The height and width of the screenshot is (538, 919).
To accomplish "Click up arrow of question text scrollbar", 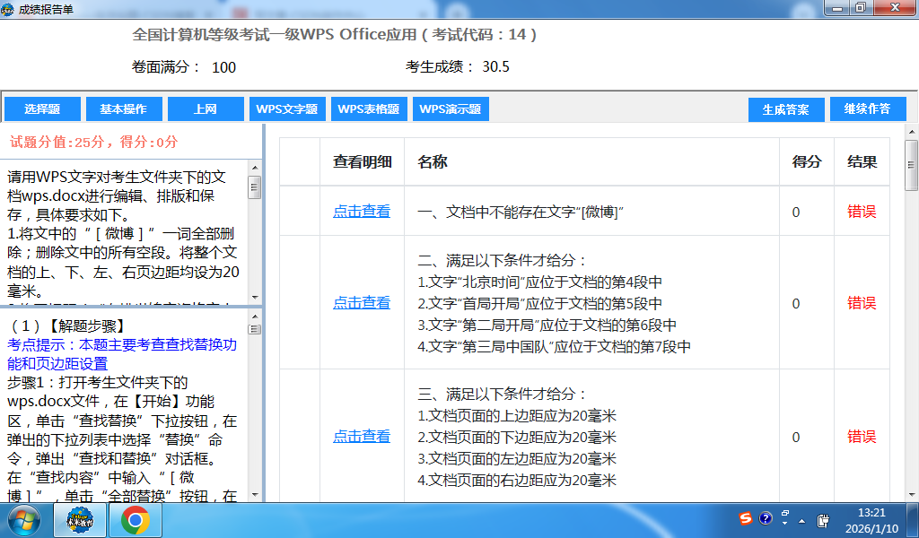I will [x=255, y=168].
